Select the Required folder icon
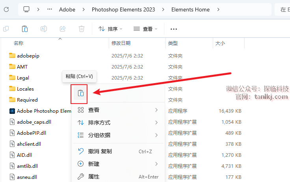Image resolution: width=290 pixels, height=182 pixels. pos(12,100)
